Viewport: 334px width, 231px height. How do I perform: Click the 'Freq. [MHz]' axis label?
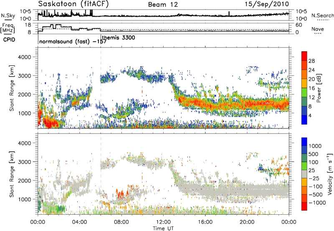(8, 28)
